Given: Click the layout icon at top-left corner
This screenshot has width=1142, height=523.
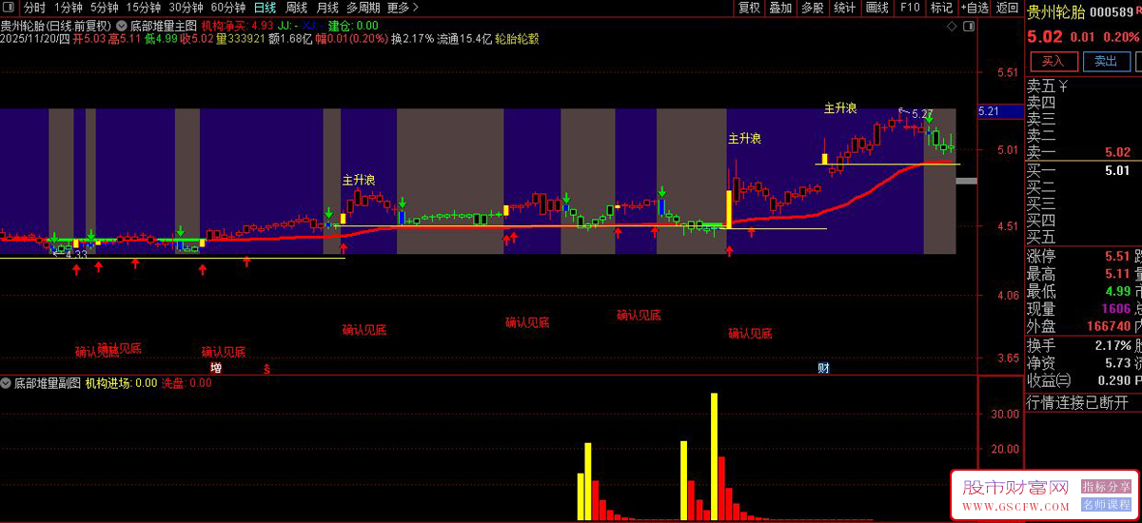Looking at the screenshot, I should 10,8.
